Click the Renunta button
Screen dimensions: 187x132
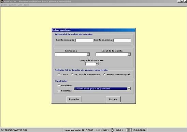click(74, 99)
